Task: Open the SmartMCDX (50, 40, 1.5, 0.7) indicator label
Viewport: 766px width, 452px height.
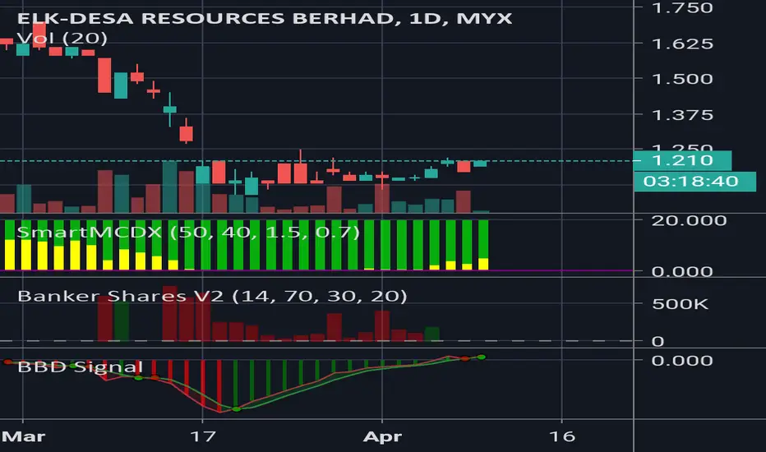Action: tap(188, 232)
